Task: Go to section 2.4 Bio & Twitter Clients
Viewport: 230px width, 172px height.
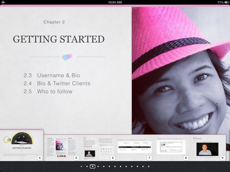Action: (57, 83)
